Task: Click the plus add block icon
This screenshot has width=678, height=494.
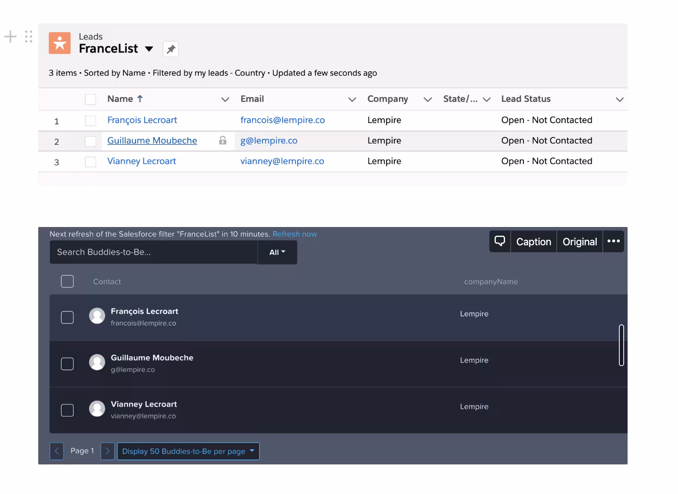Action: coord(10,37)
